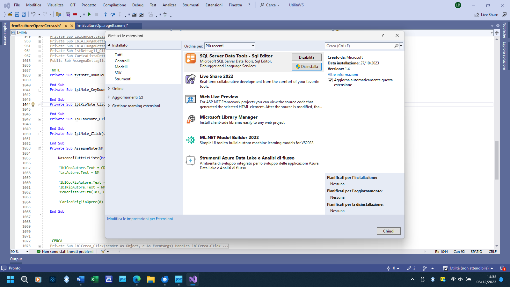510x287 pixels.
Task: Click the Disinstalla button
Action: coord(307,67)
